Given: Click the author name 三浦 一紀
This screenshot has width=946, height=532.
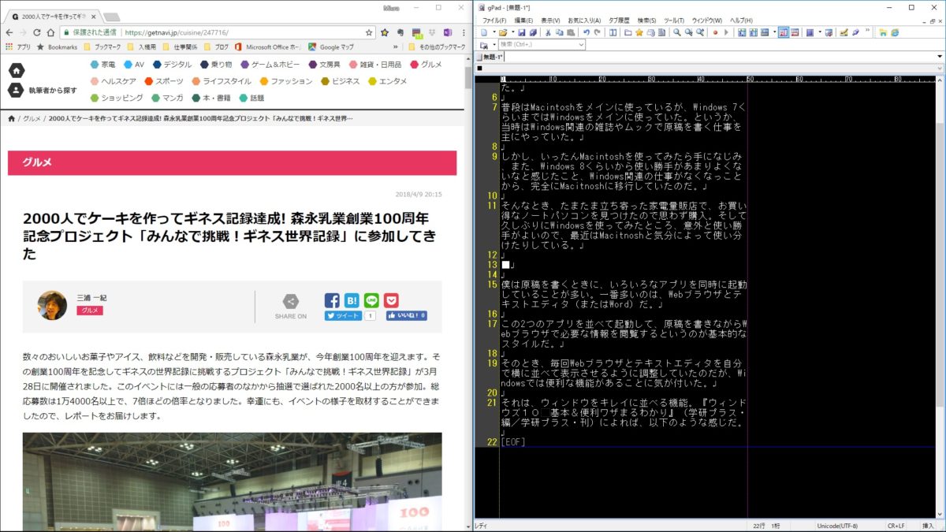Looking at the screenshot, I should pyautogui.click(x=91, y=297).
